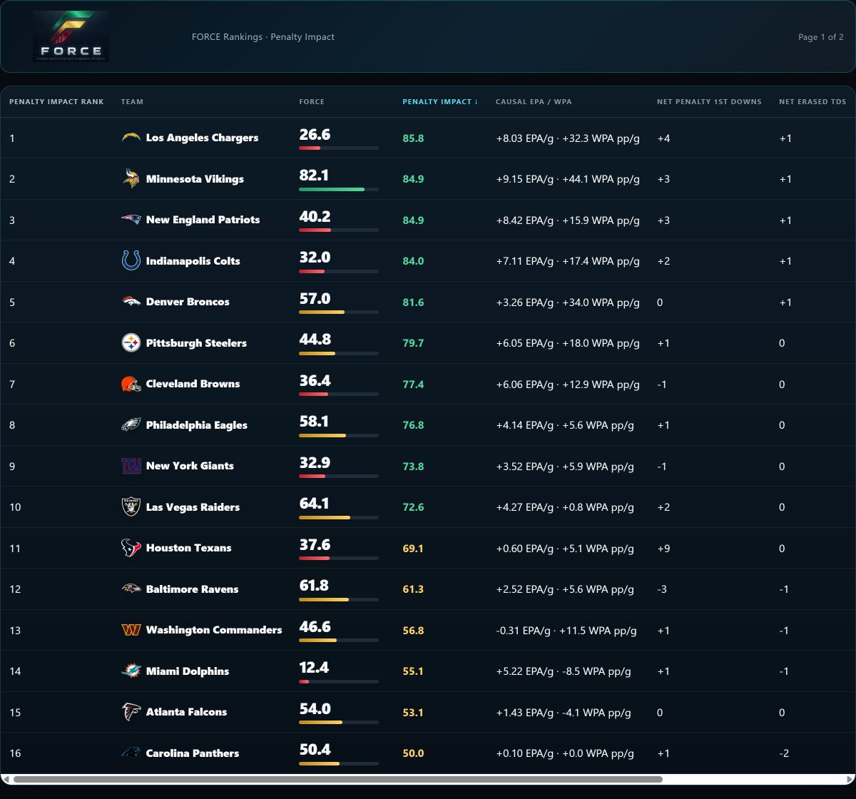Click the +5.22 EPA/g · -8.5 WPA cell
This screenshot has width=856, height=799.
pyautogui.click(x=564, y=671)
